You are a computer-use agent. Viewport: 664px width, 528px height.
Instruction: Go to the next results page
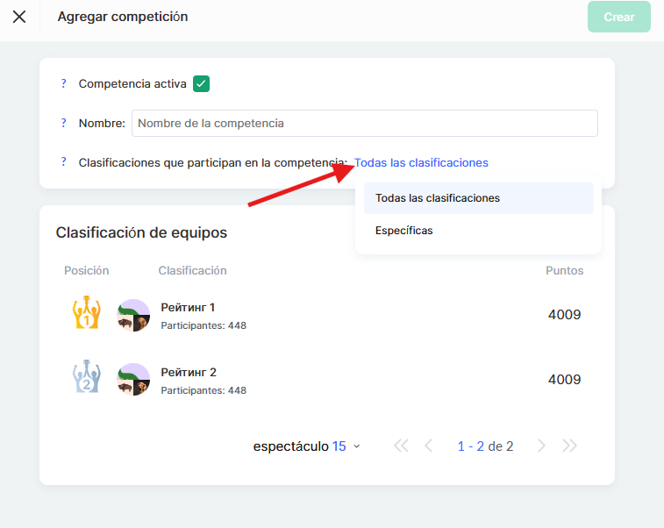pos(541,446)
